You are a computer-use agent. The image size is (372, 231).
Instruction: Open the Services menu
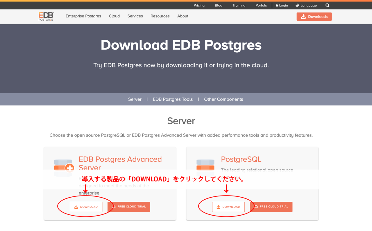(135, 16)
